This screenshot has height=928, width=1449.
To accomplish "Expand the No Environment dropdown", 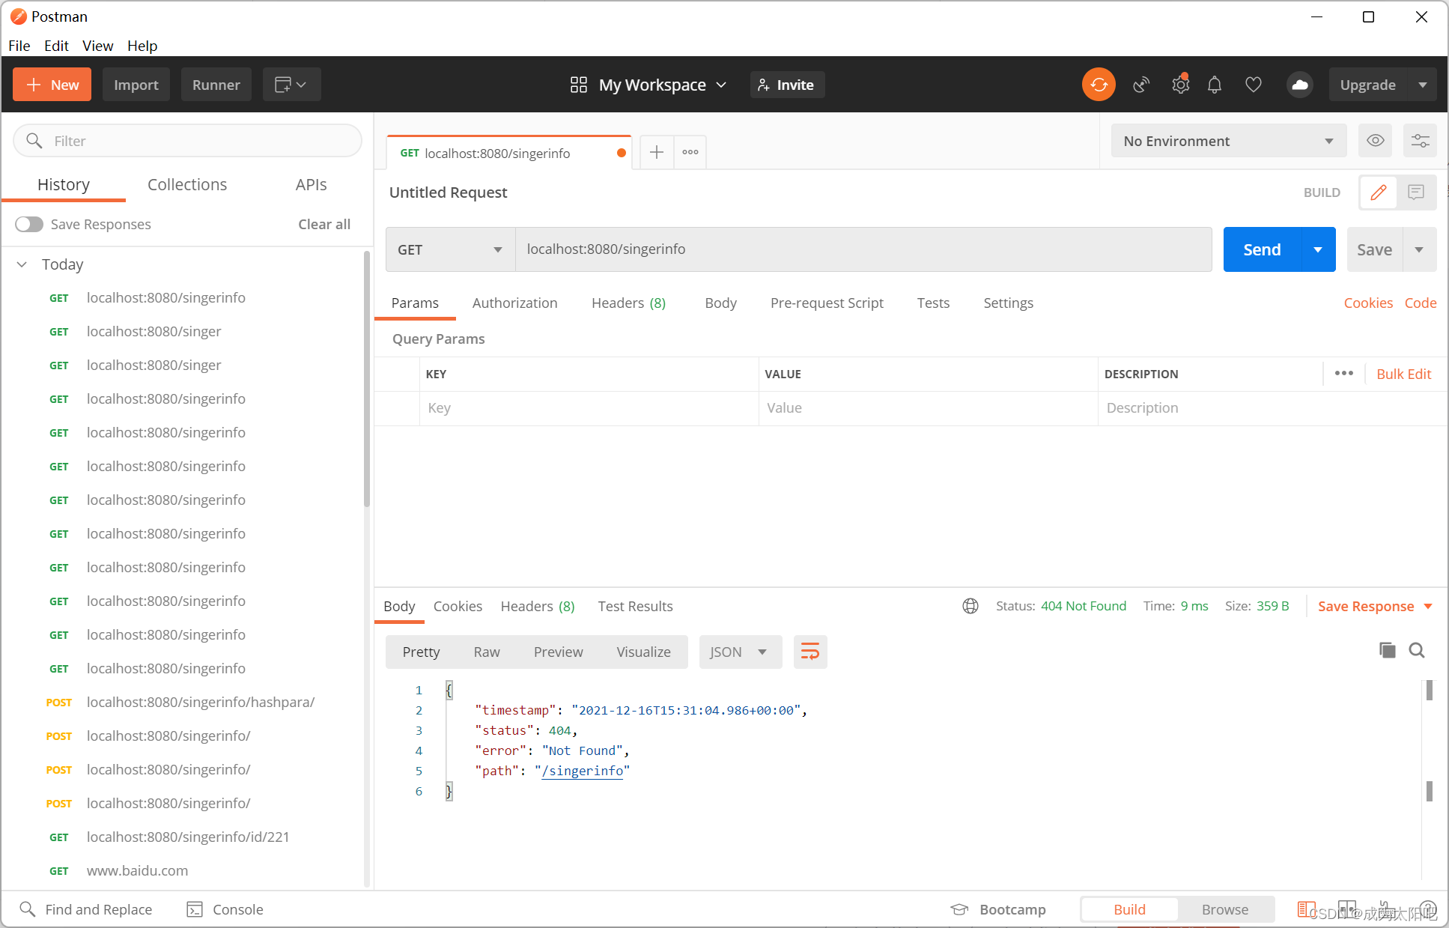I will click(1228, 141).
